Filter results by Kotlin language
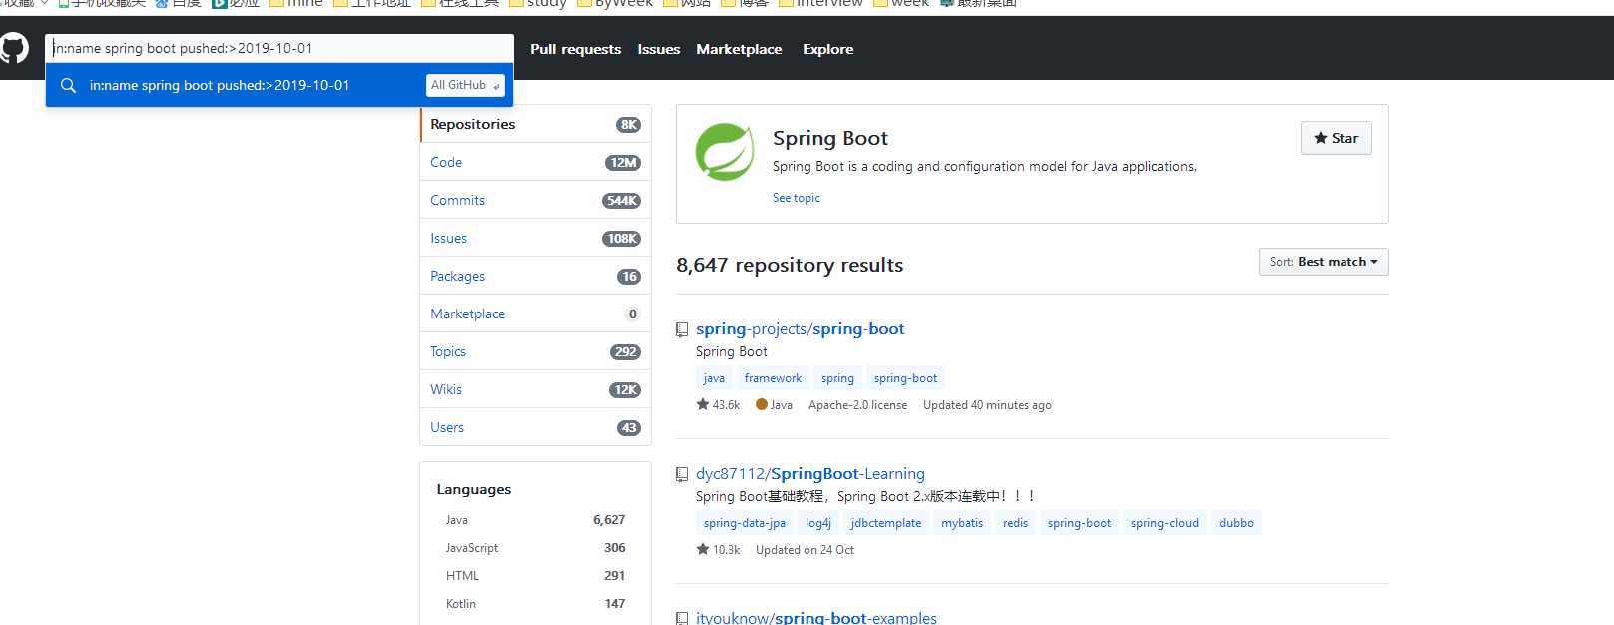The width and height of the screenshot is (1614, 625). [x=535, y=604]
